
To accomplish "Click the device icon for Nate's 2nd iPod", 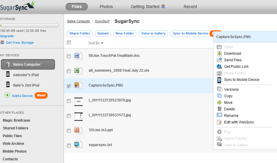I will (x=8, y=84).
